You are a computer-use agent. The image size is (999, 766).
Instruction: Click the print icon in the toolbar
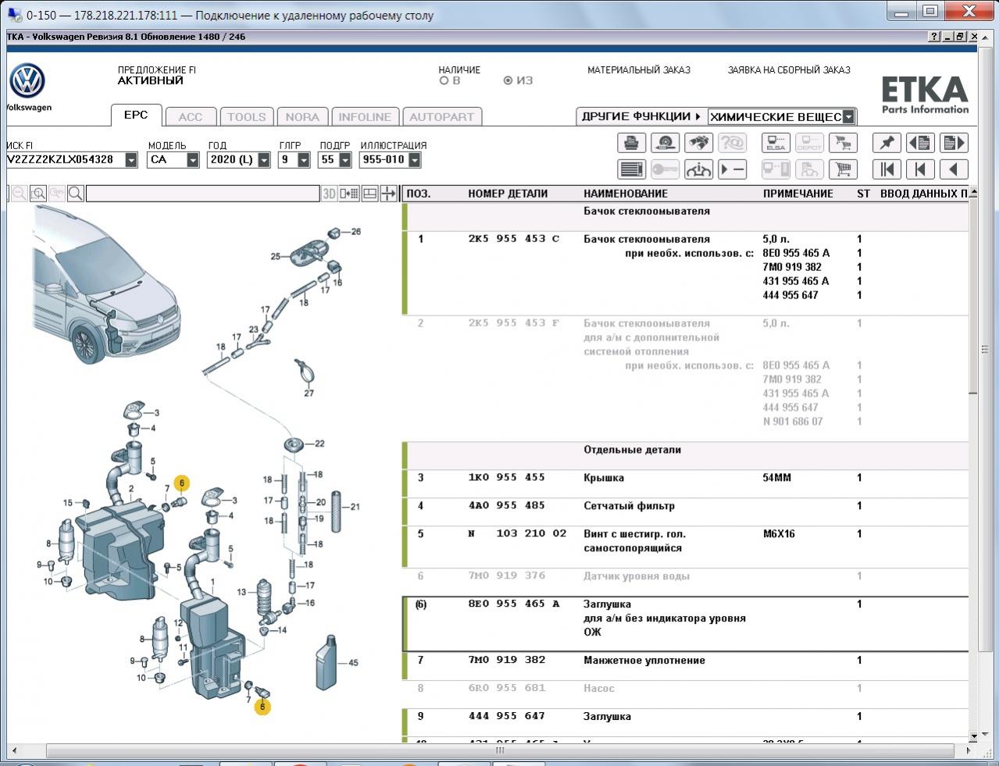tap(631, 143)
